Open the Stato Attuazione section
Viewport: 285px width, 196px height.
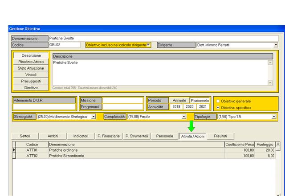[x=31, y=68]
